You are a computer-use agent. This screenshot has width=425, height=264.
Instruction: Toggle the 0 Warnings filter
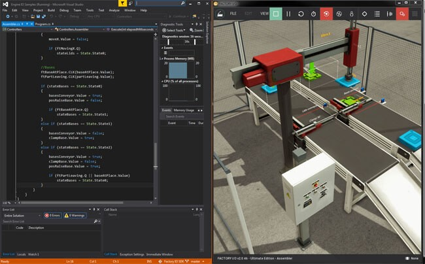click(x=75, y=215)
